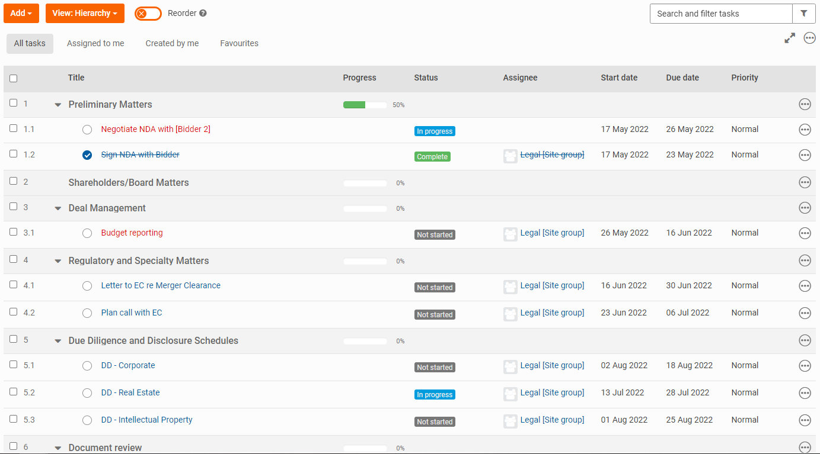Screen dimensions: 820x454
Task: Open more actions for Plan call with EC
Action: click(805, 313)
